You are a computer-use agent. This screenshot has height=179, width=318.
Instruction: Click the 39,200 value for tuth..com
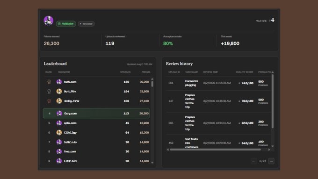click(x=144, y=82)
